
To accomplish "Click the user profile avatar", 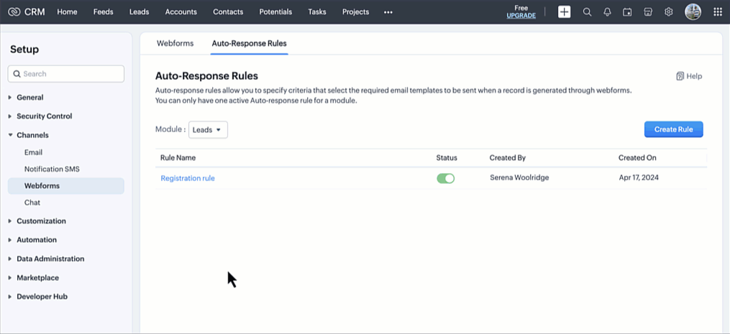I will coord(693,11).
